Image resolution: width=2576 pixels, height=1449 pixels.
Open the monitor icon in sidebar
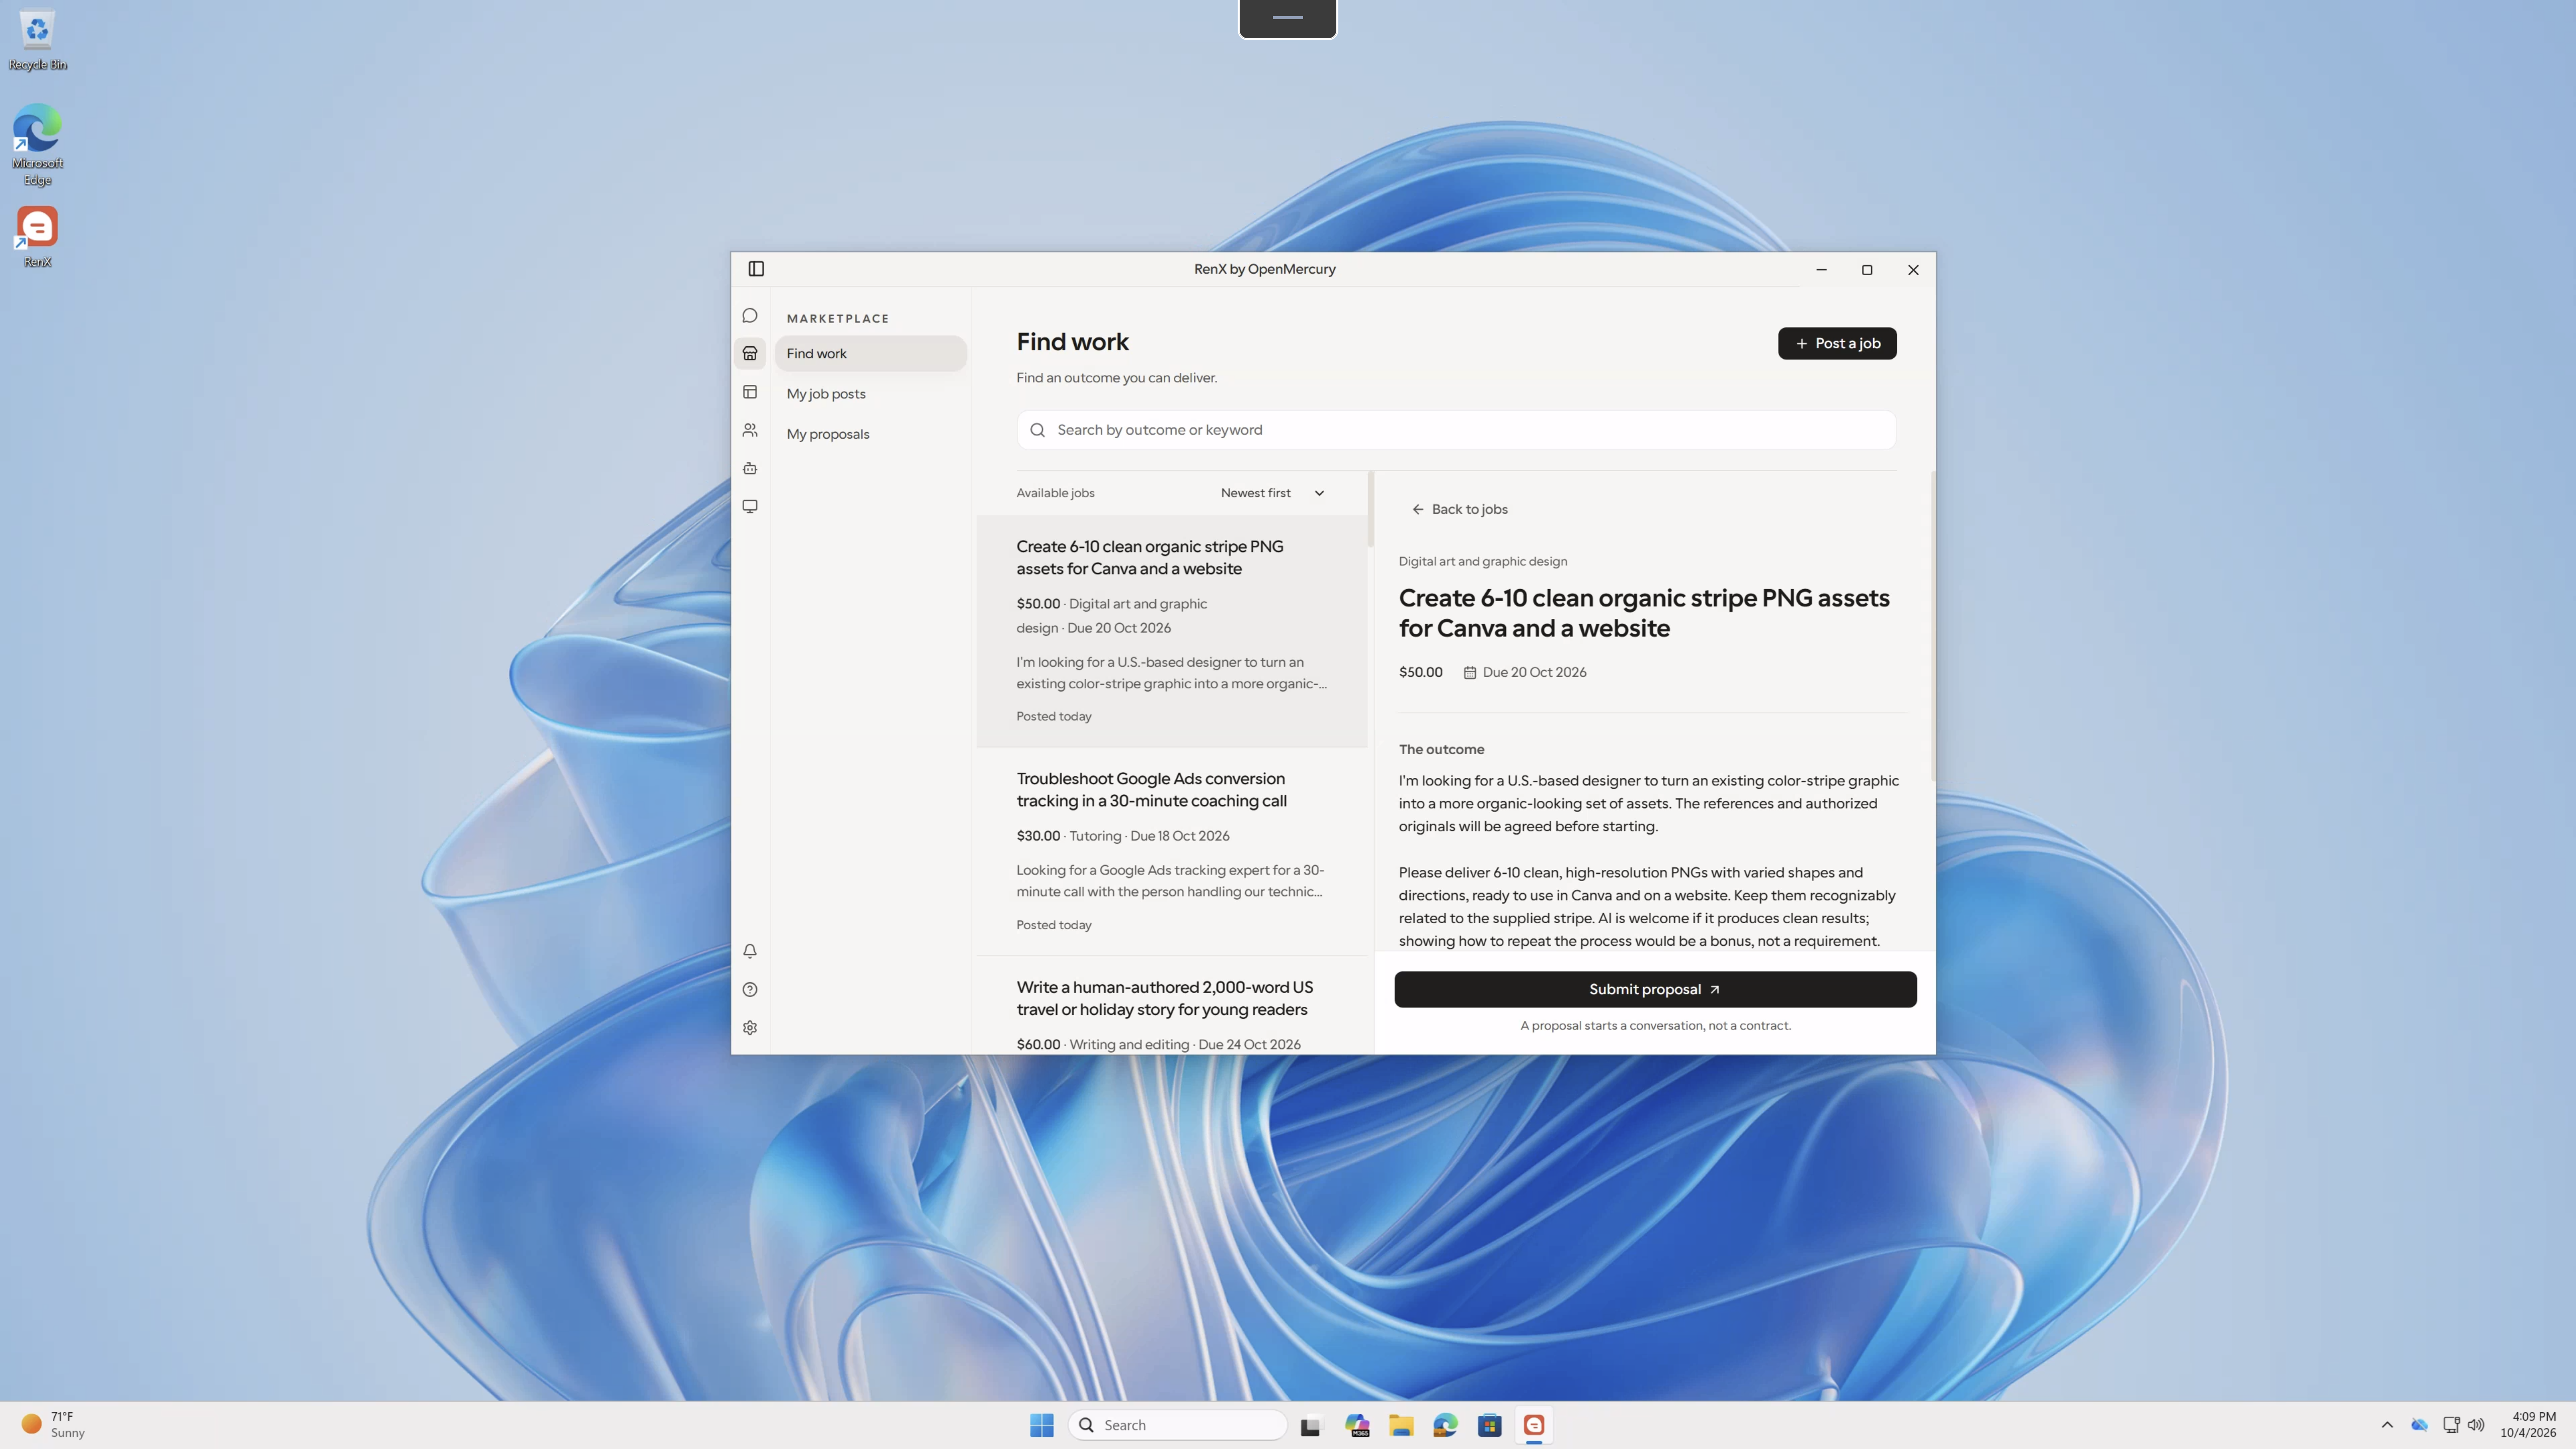[x=750, y=506]
